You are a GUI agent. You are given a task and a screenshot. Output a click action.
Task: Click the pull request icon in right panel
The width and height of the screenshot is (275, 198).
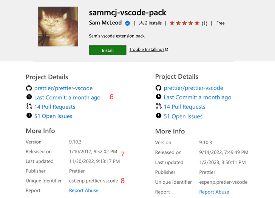[158, 107]
